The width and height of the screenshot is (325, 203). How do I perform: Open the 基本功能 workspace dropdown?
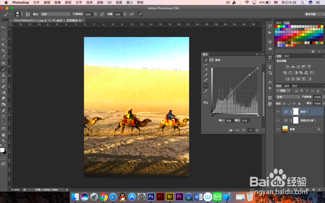point(314,14)
